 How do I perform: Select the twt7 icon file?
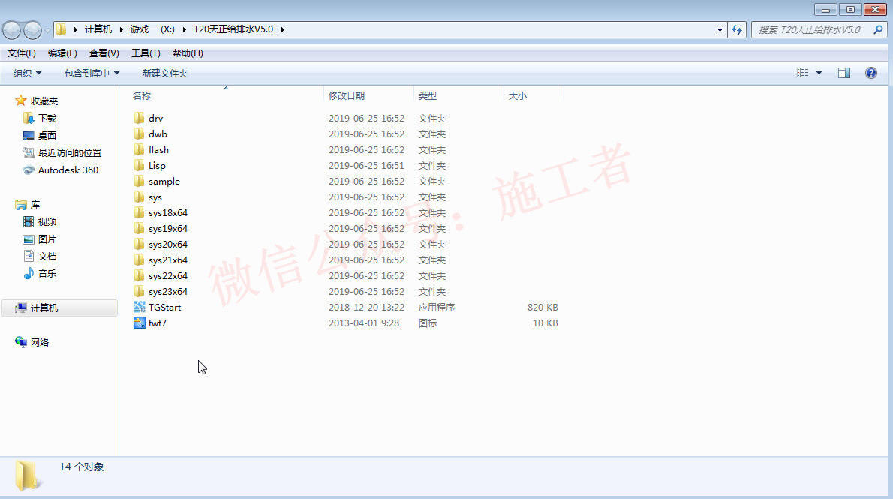[x=139, y=323]
